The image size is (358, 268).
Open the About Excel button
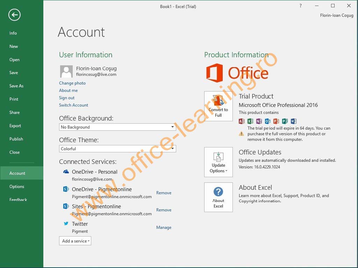point(219,197)
